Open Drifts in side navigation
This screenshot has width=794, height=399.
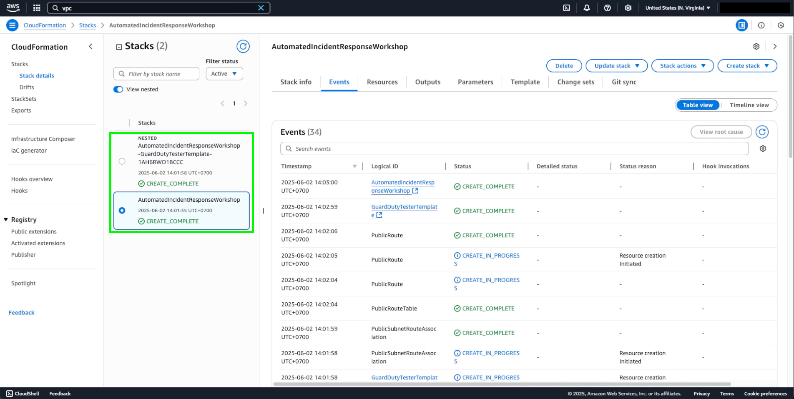pos(27,87)
